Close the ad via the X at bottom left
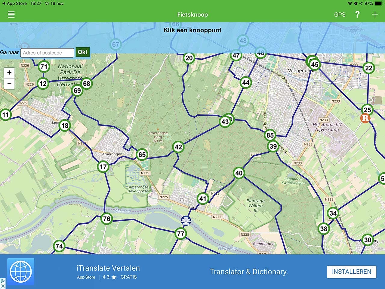The width and height of the screenshot is (385, 289). [x=2, y=286]
